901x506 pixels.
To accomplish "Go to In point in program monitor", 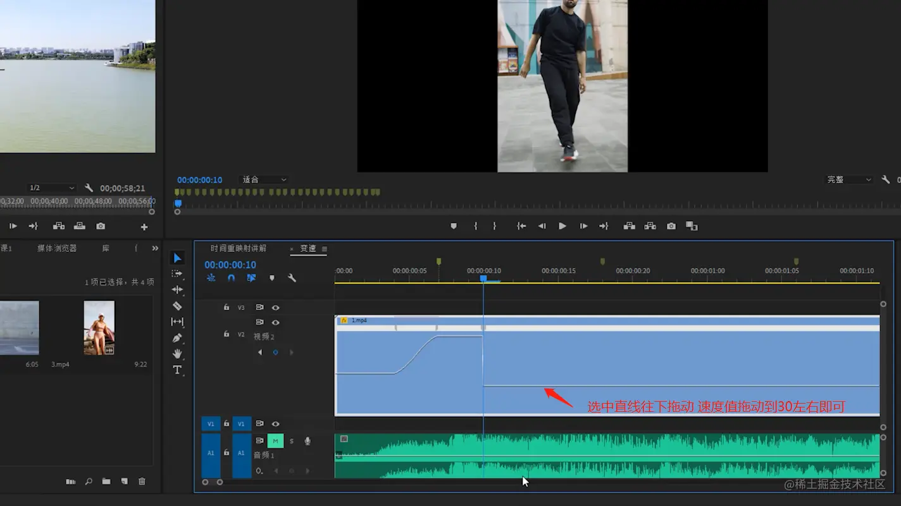I will coord(521,226).
